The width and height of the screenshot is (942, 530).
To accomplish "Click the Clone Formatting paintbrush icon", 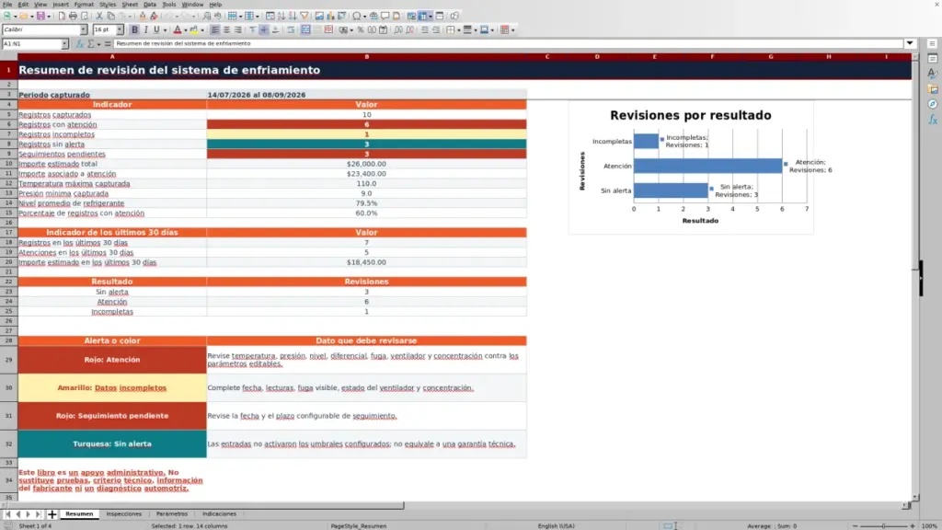I will coord(143,17).
